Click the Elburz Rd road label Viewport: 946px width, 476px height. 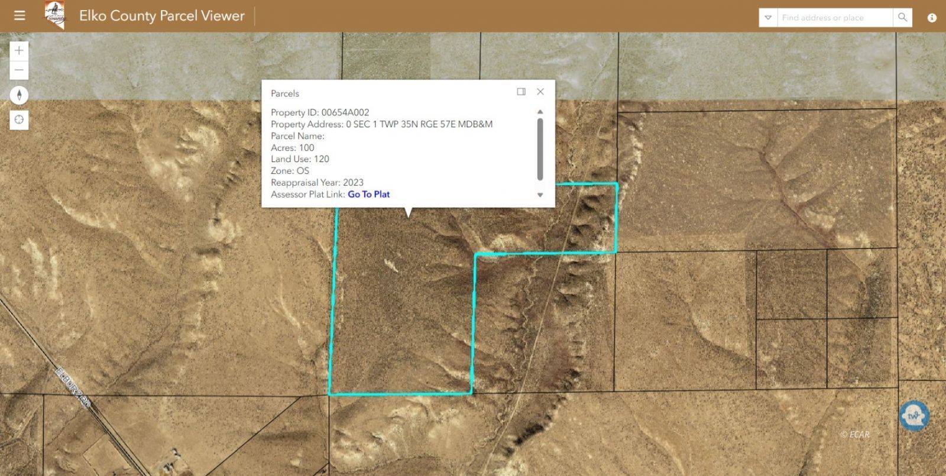click(x=73, y=388)
